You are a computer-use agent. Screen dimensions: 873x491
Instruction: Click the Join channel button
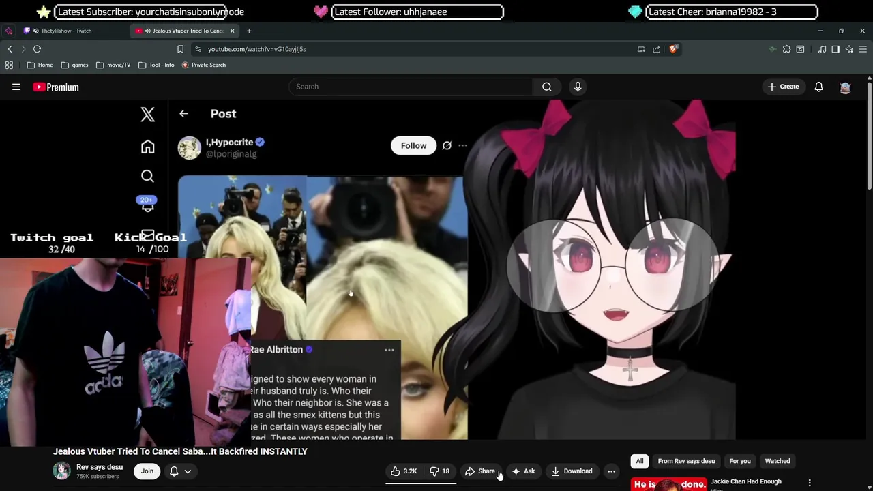coord(147,471)
